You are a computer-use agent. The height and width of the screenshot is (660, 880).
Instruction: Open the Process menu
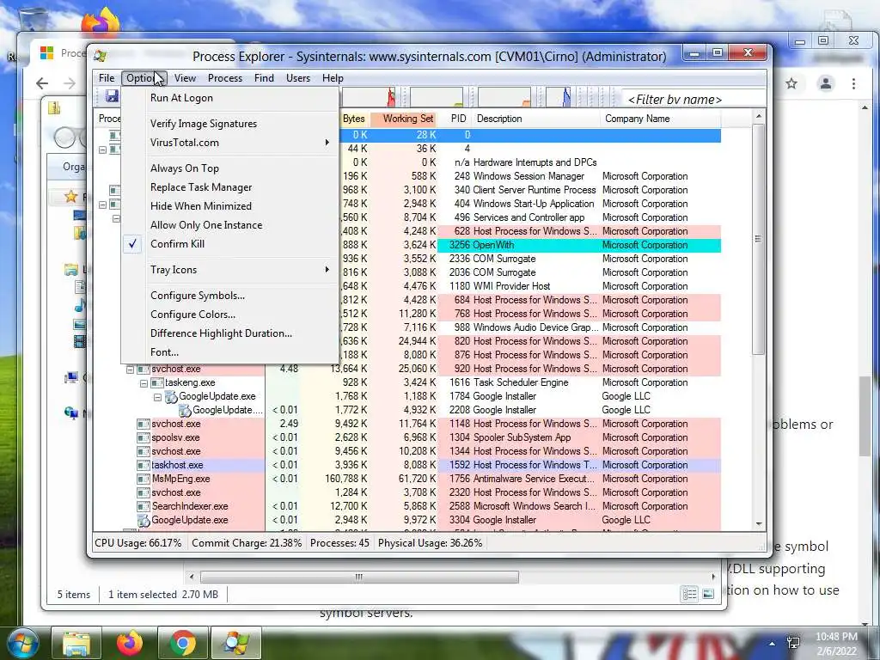pos(225,78)
